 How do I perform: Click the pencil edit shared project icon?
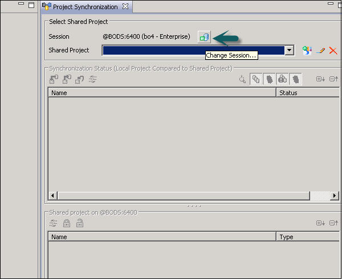(x=321, y=51)
